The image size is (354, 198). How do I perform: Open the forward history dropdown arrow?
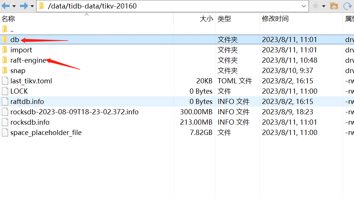(32, 6)
